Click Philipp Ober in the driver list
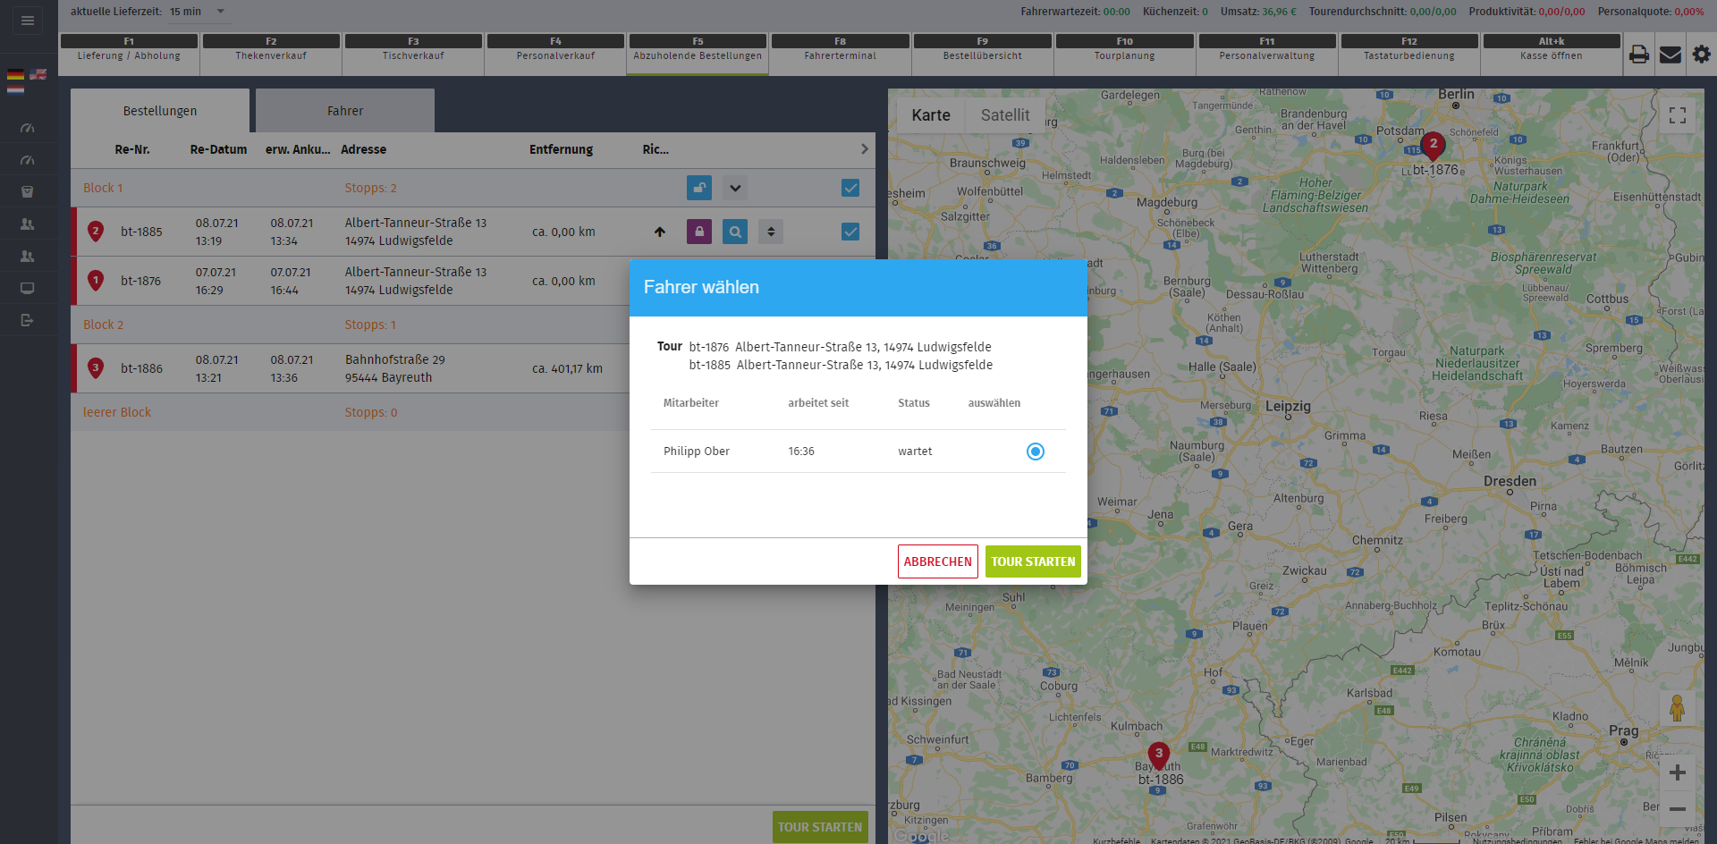The height and width of the screenshot is (844, 1717). (x=697, y=452)
